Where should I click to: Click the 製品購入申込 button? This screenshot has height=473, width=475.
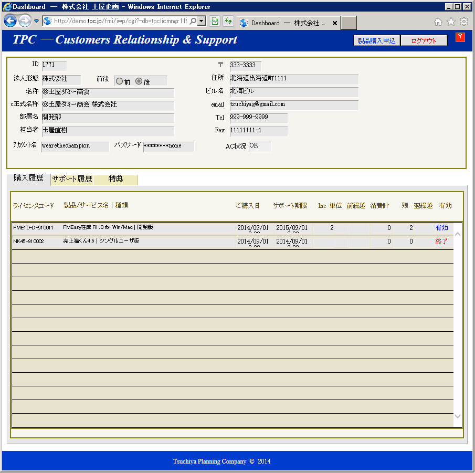[x=376, y=40]
